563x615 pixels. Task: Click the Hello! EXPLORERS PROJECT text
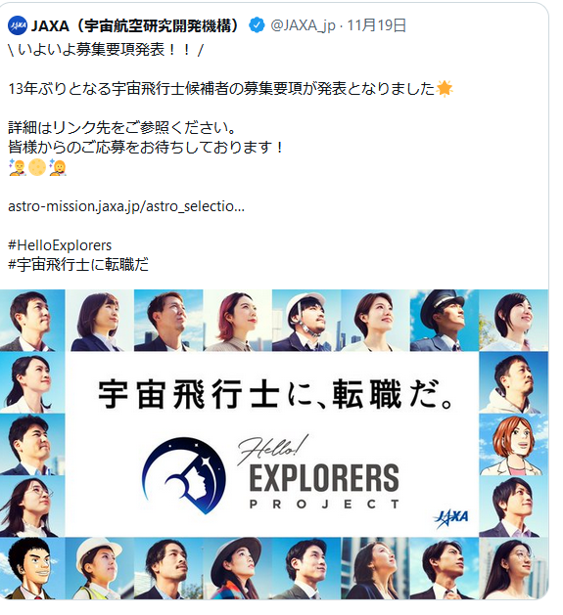pyautogui.click(x=318, y=472)
